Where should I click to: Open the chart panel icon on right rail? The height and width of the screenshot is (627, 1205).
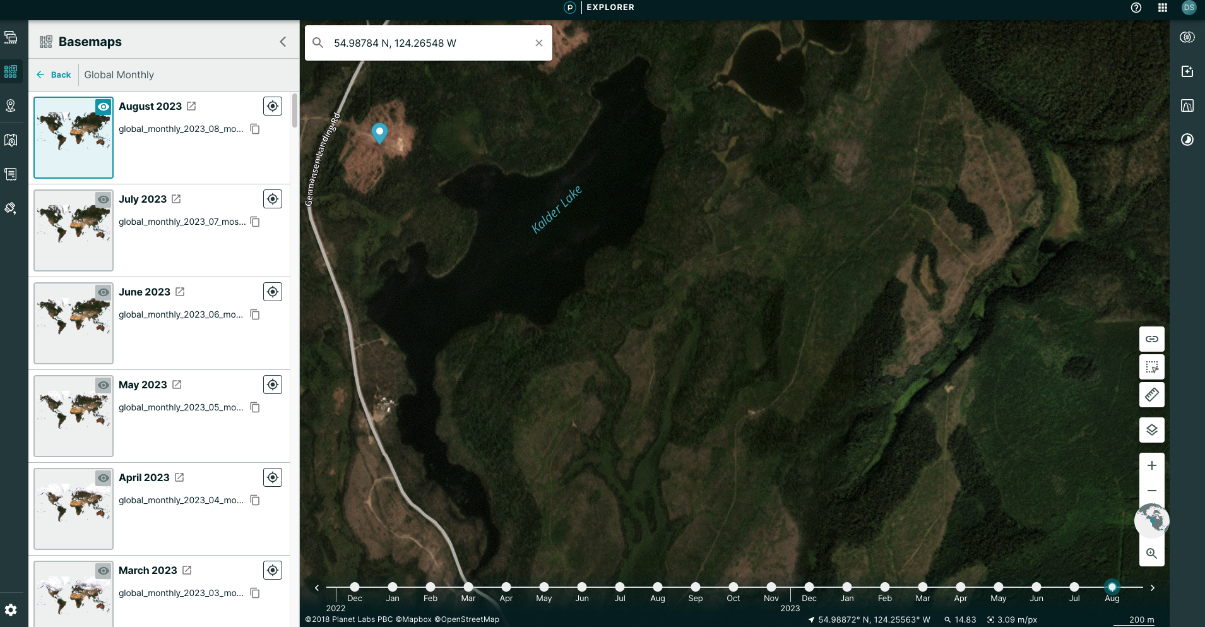[x=1187, y=105]
